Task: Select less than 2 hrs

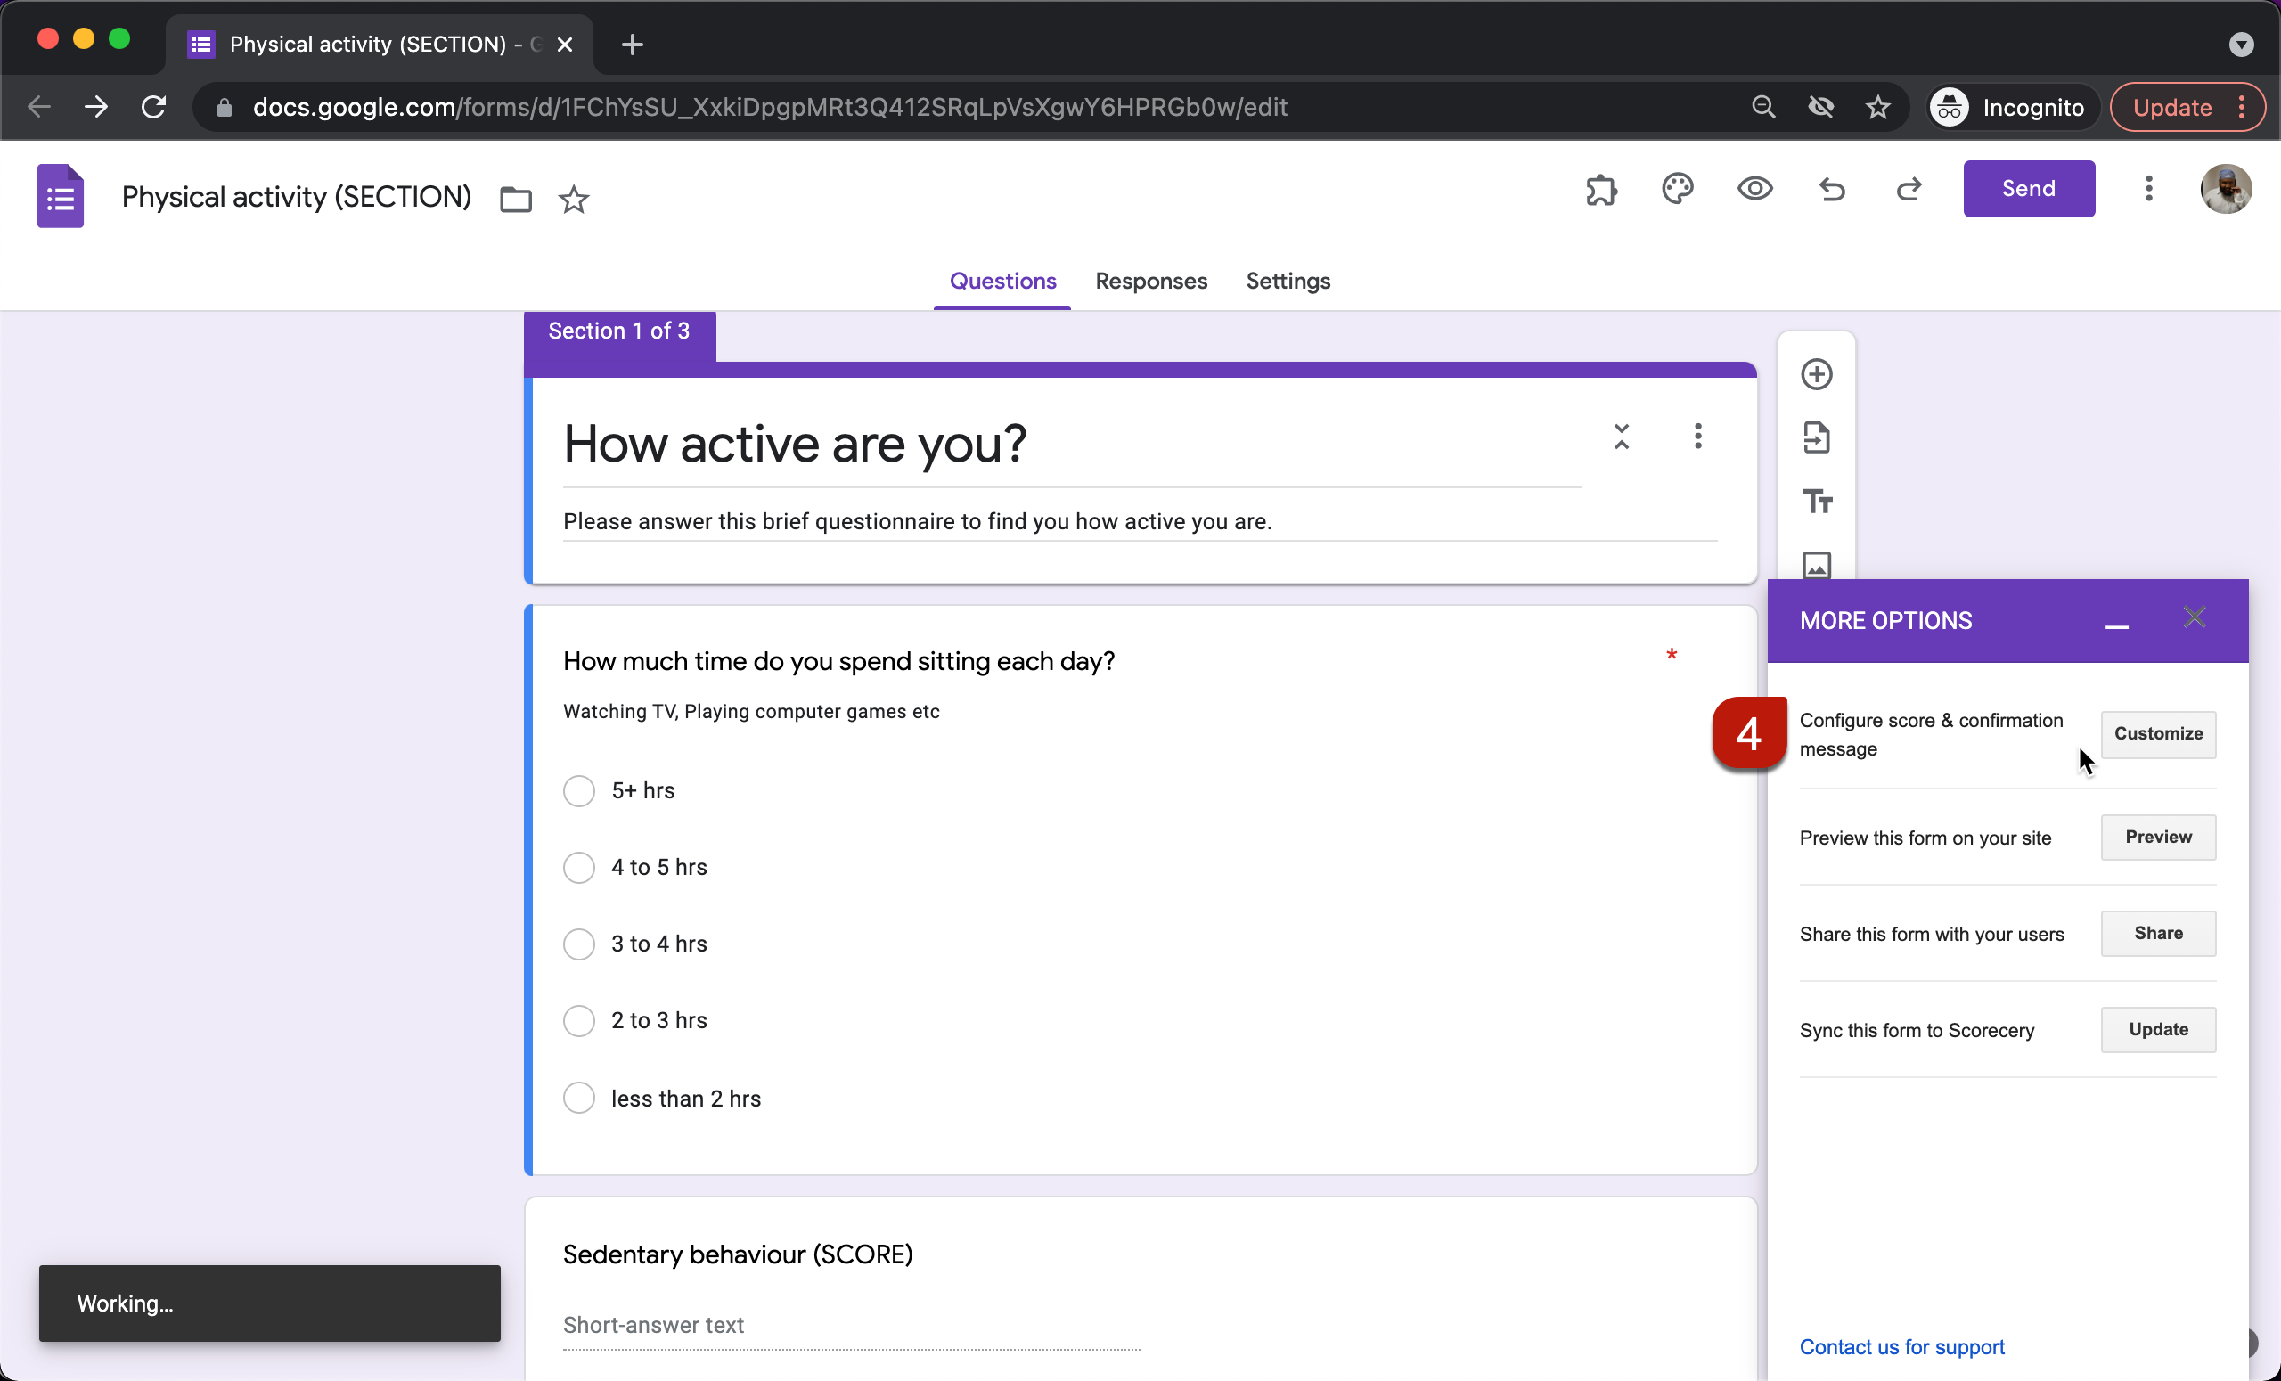Action: click(x=578, y=1097)
